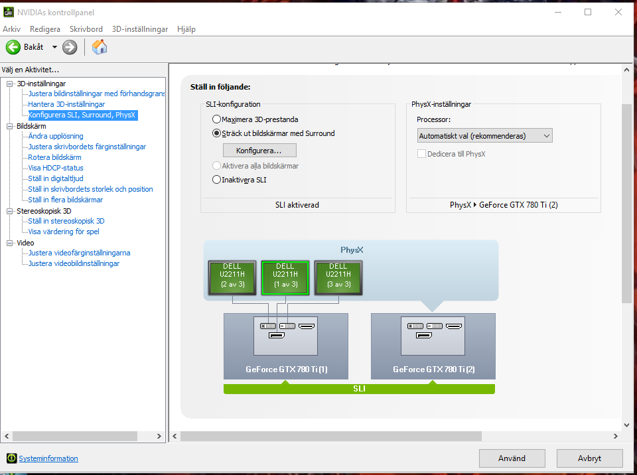The height and width of the screenshot is (475, 637).
Task: Click the Avbryt button
Action: [589, 458]
